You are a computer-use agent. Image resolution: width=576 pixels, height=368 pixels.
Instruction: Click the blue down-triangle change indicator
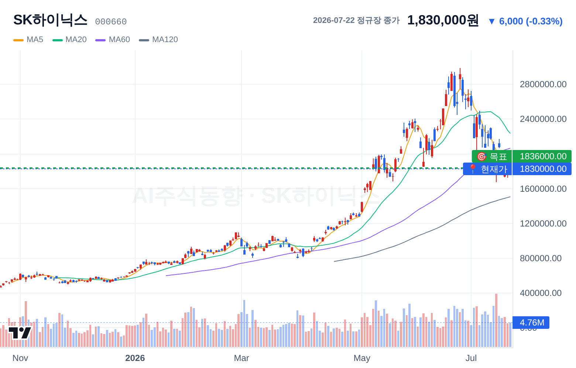[x=491, y=21]
